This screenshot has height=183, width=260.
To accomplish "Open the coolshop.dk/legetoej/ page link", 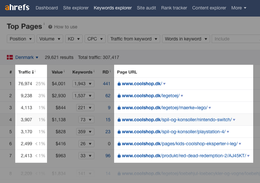I will tap(151, 96).
